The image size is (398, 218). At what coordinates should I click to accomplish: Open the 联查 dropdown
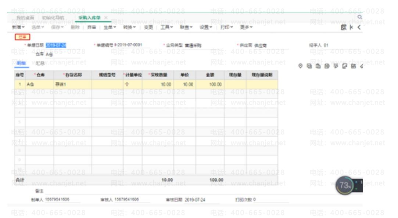(186, 27)
